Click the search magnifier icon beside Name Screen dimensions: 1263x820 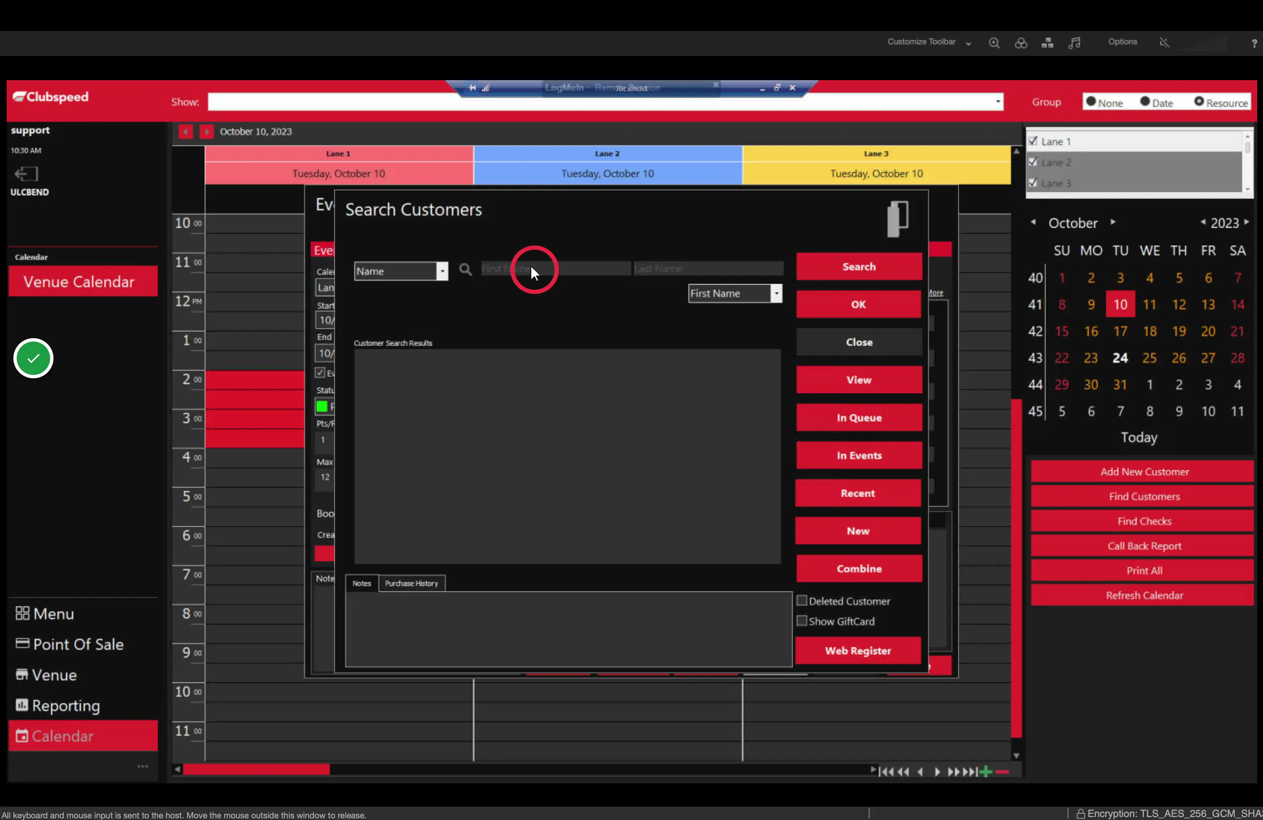click(465, 270)
